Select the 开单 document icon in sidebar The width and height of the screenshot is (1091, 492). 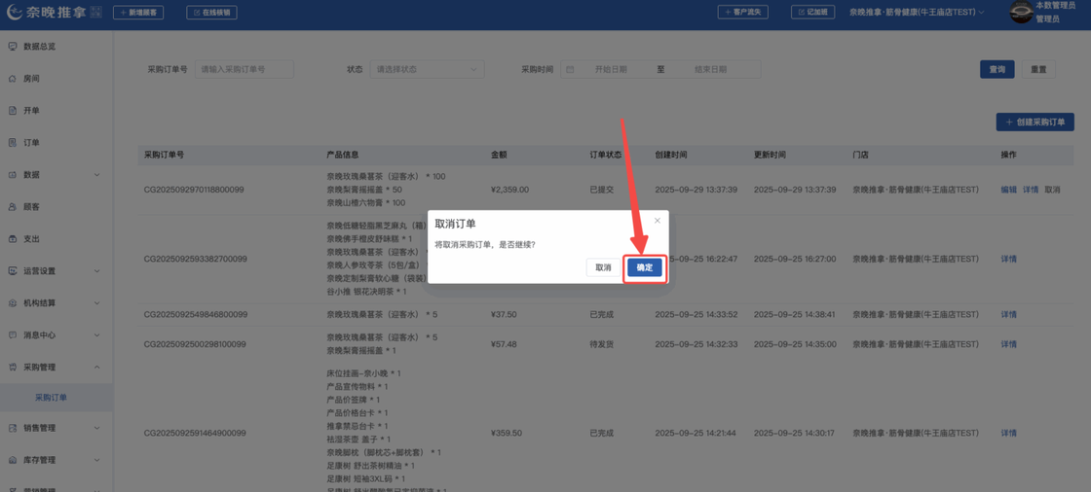12,111
